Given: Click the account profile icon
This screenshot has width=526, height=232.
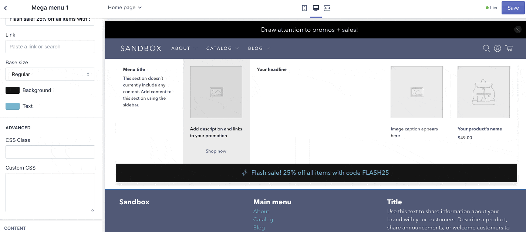Looking at the screenshot, I should point(498,48).
